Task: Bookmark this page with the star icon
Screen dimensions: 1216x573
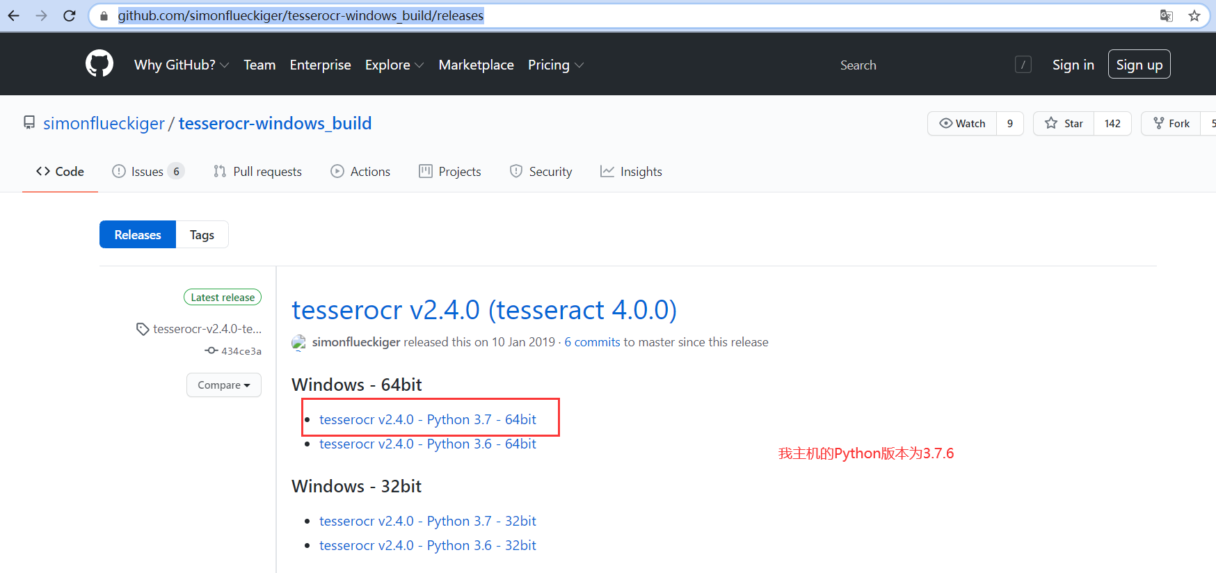Action: click(x=1194, y=15)
